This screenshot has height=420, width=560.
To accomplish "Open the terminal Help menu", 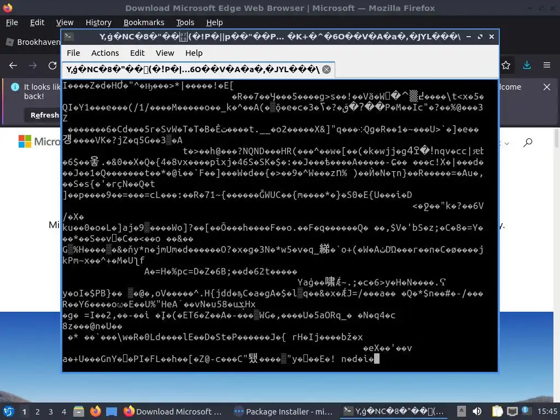I will (x=194, y=53).
